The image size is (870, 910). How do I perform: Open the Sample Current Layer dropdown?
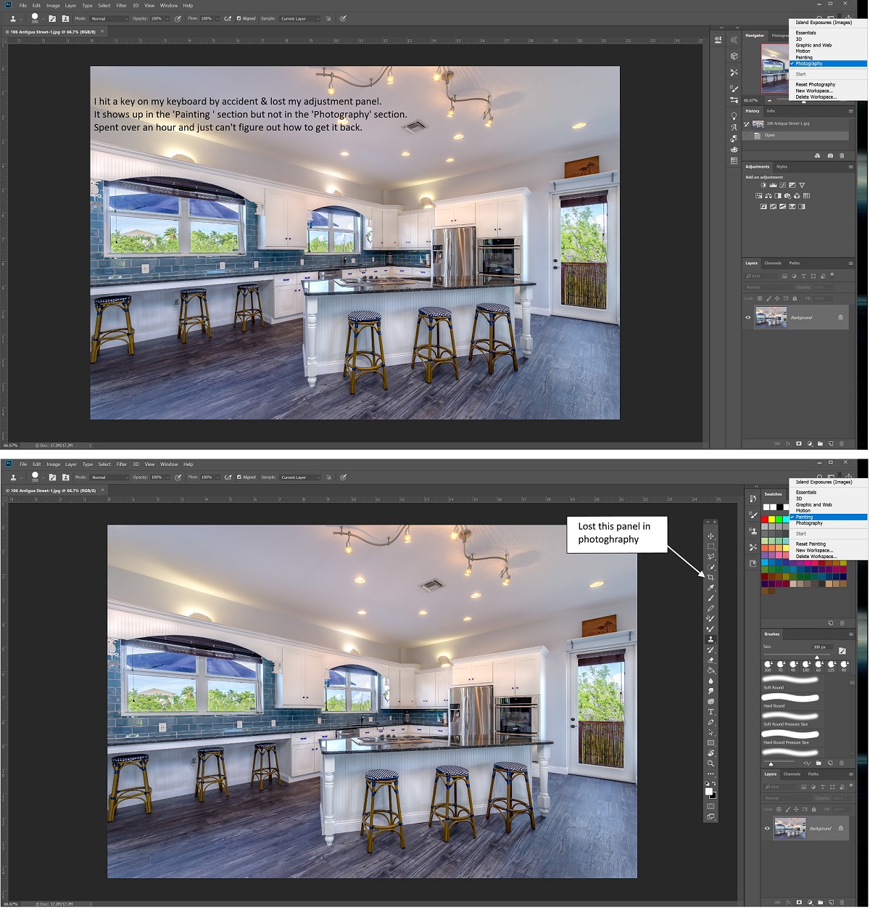299,477
